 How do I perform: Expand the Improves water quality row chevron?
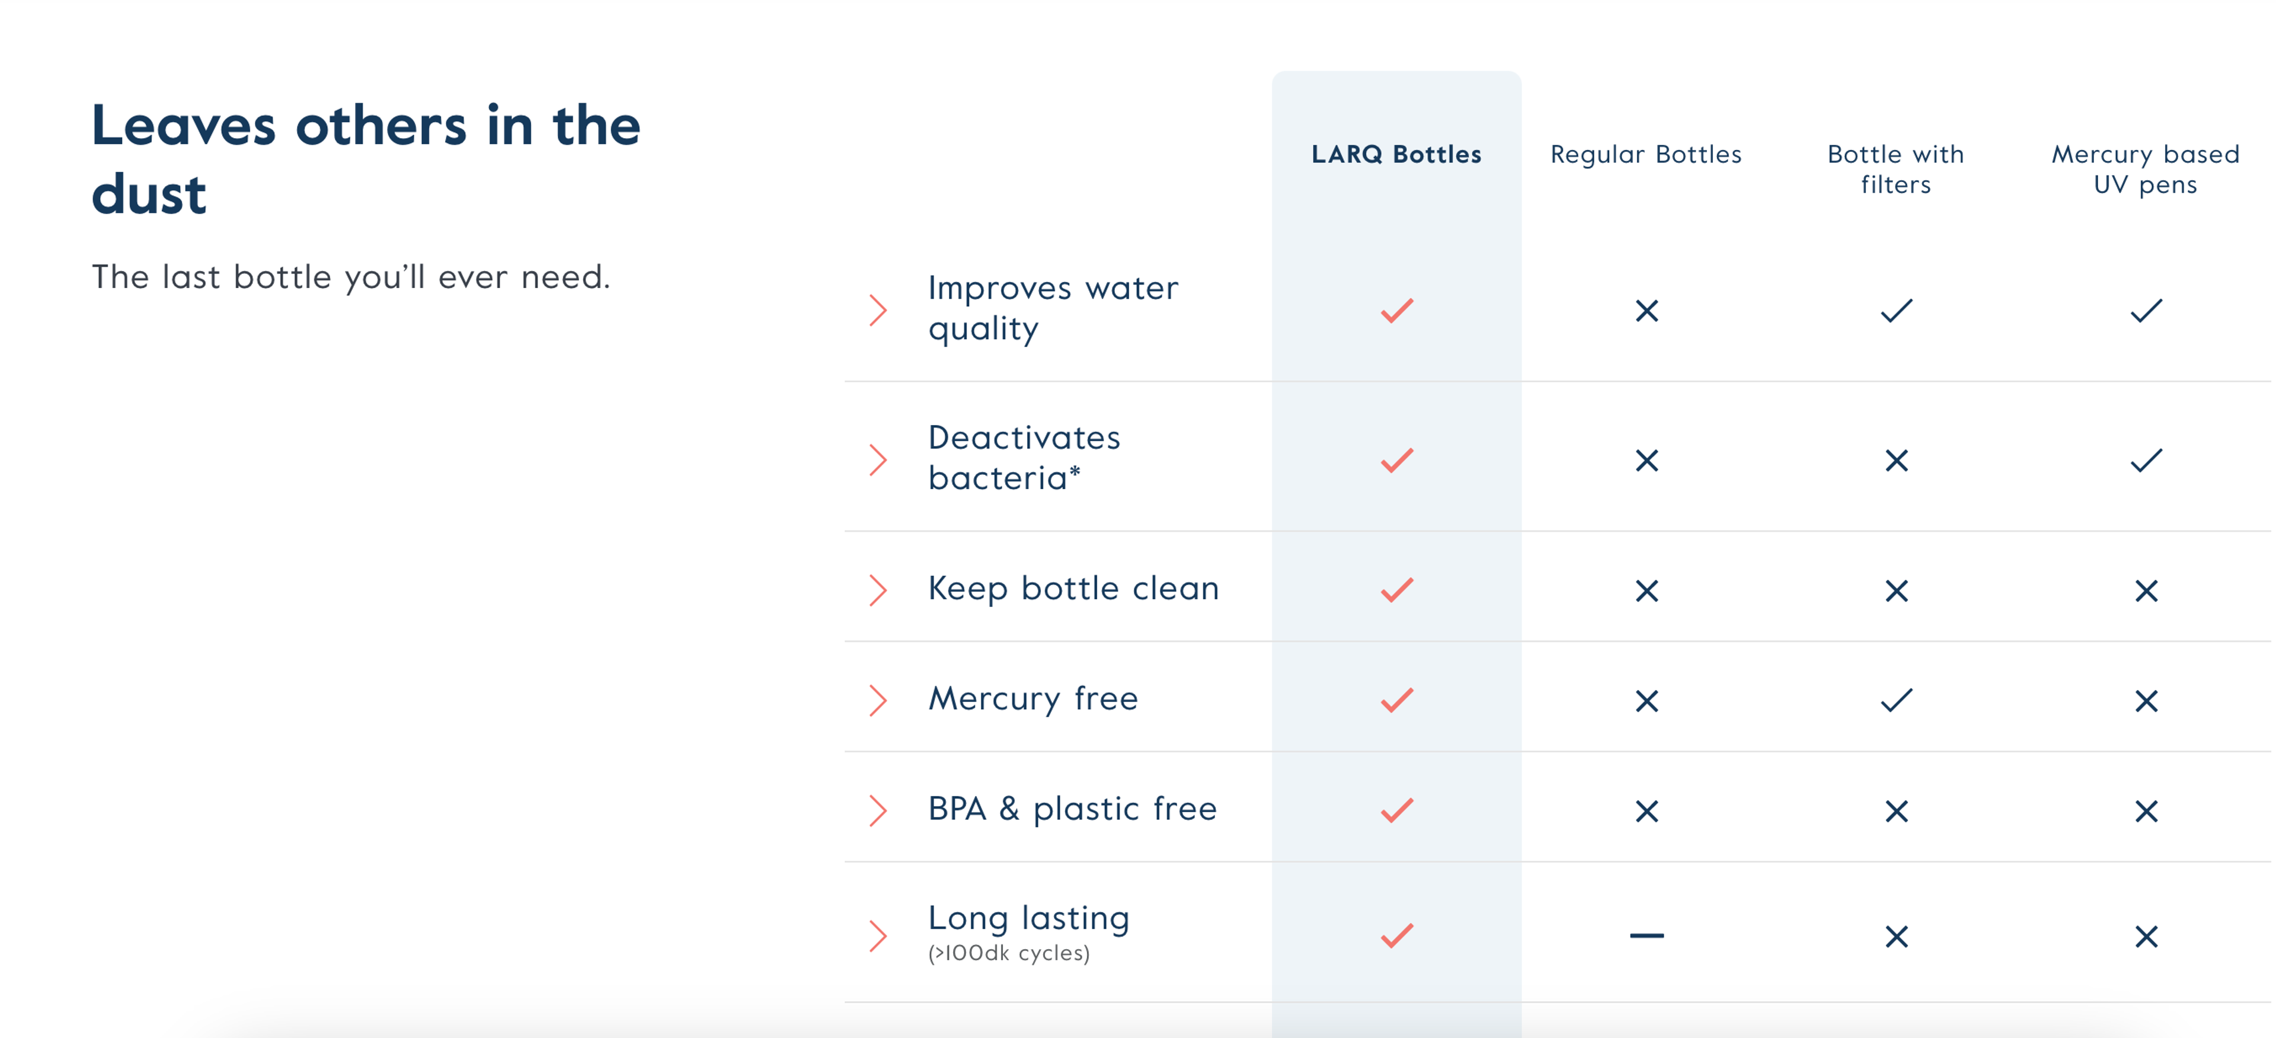pyautogui.click(x=877, y=310)
